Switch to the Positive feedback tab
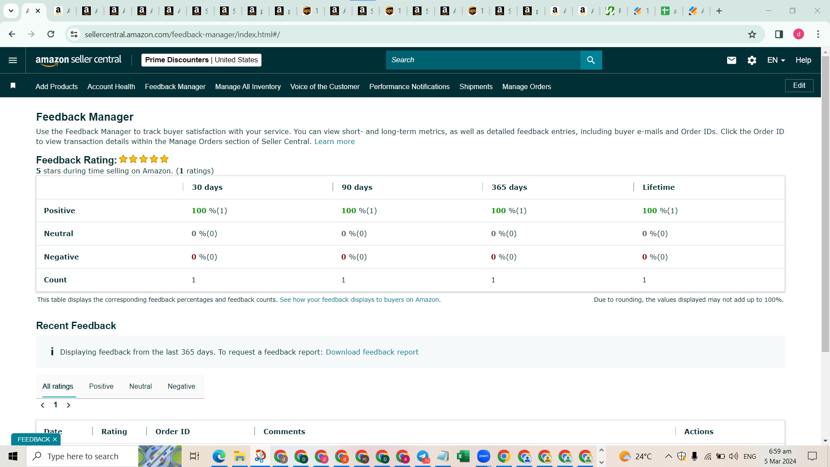This screenshot has width=830, height=467. (101, 386)
